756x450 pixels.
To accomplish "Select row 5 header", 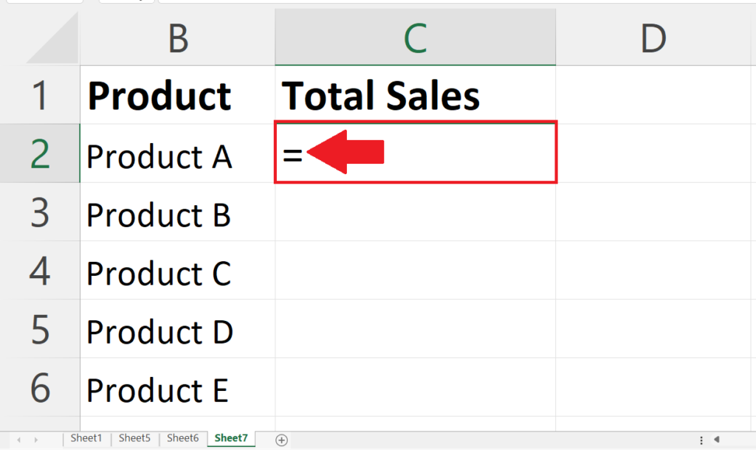I will coord(40,329).
